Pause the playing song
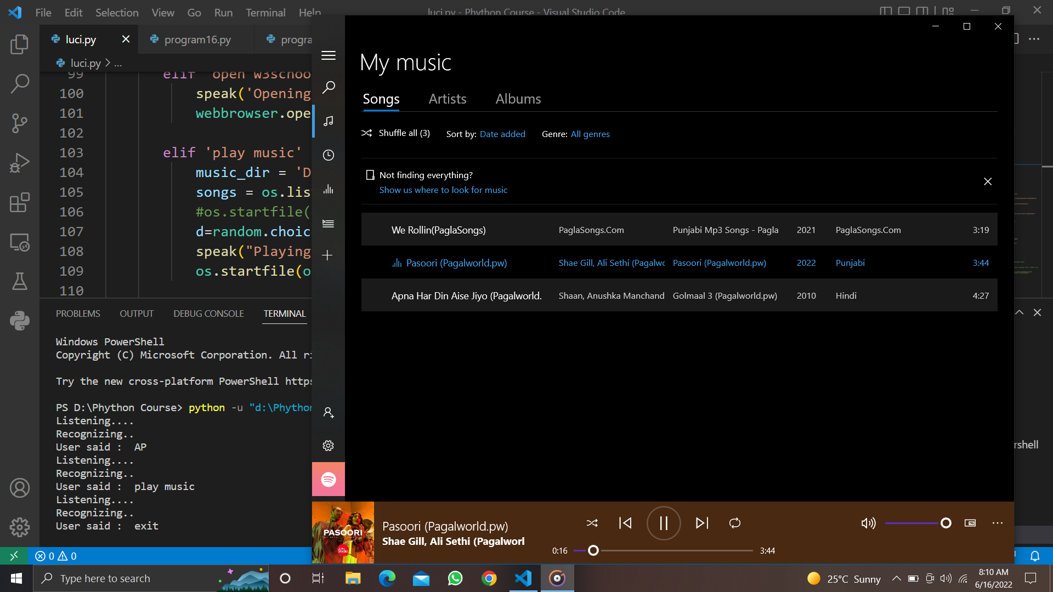 coord(664,523)
